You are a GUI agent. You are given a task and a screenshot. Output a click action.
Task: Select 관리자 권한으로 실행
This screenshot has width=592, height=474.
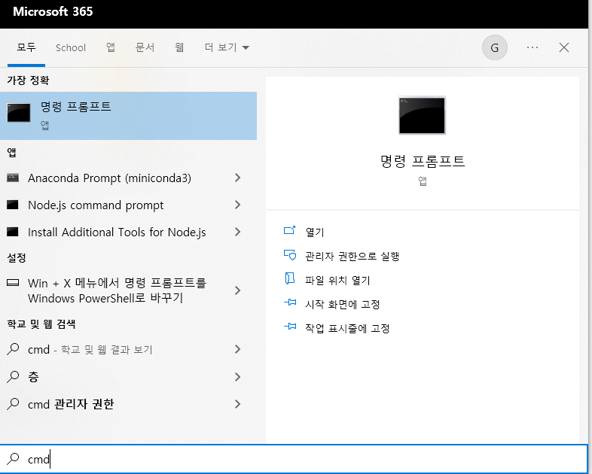click(x=352, y=256)
